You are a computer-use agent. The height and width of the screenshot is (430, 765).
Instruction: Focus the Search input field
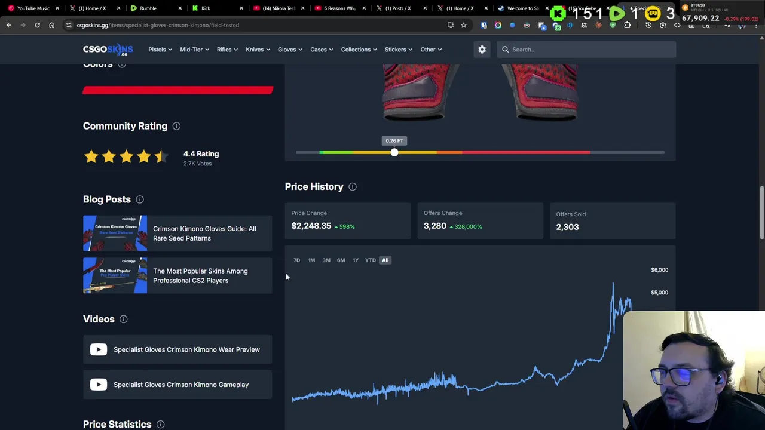pos(586,50)
